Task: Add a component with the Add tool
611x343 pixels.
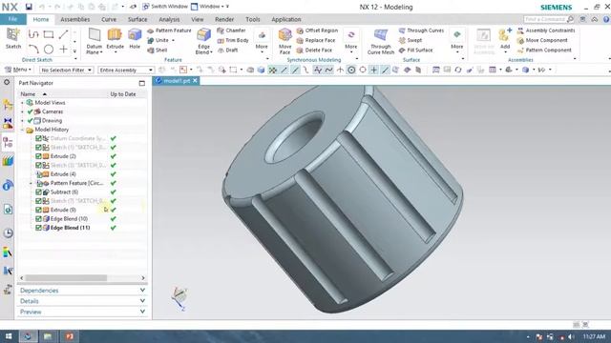Action: tap(505, 39)
